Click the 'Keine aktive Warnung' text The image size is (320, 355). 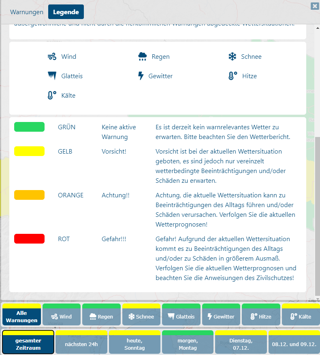119,132
